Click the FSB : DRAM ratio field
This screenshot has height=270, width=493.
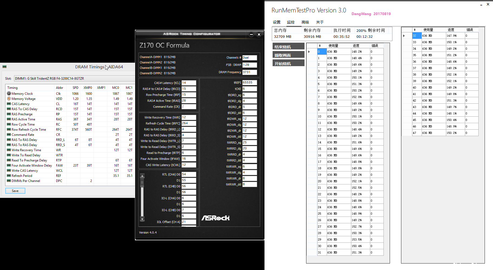point(250,65)
